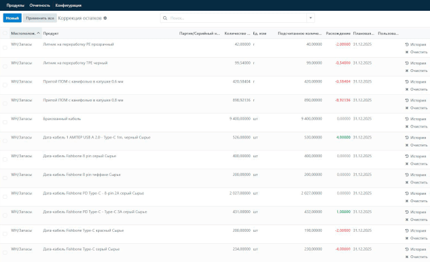Sort by the Ед. изм column header
The height and width of the screenshot is (262, 430).
click(259, 34)
